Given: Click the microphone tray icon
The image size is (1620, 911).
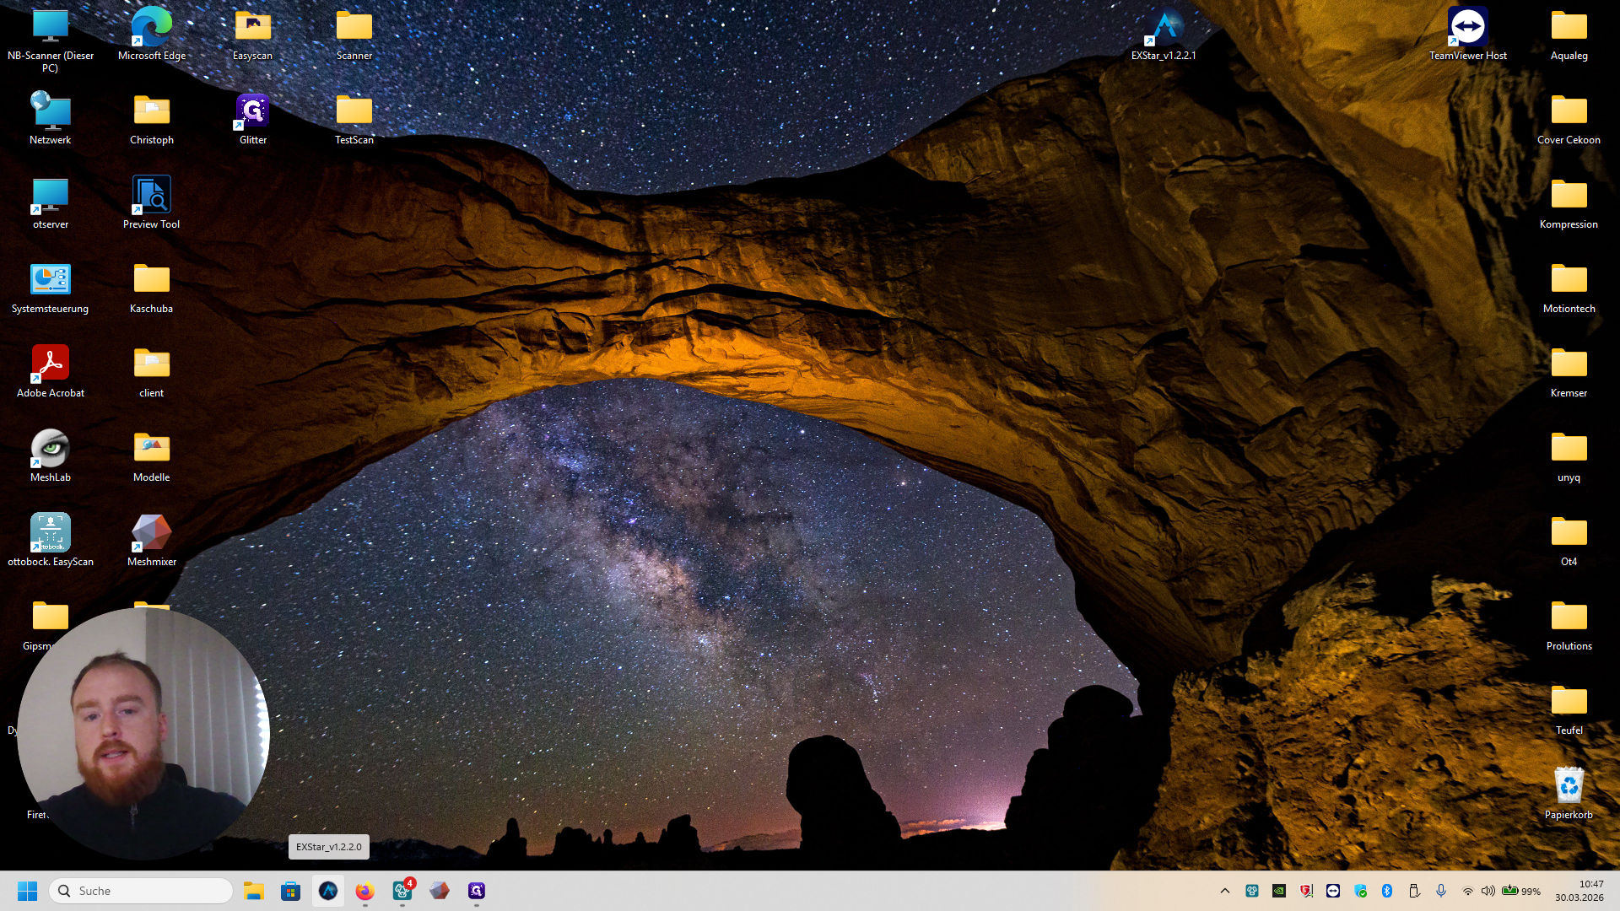Looking at the screenshot, I should click(1441, 891).
